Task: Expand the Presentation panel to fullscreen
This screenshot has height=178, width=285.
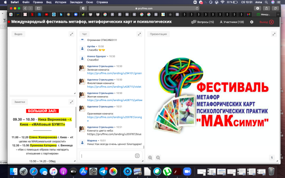Action: coord(274,34)
